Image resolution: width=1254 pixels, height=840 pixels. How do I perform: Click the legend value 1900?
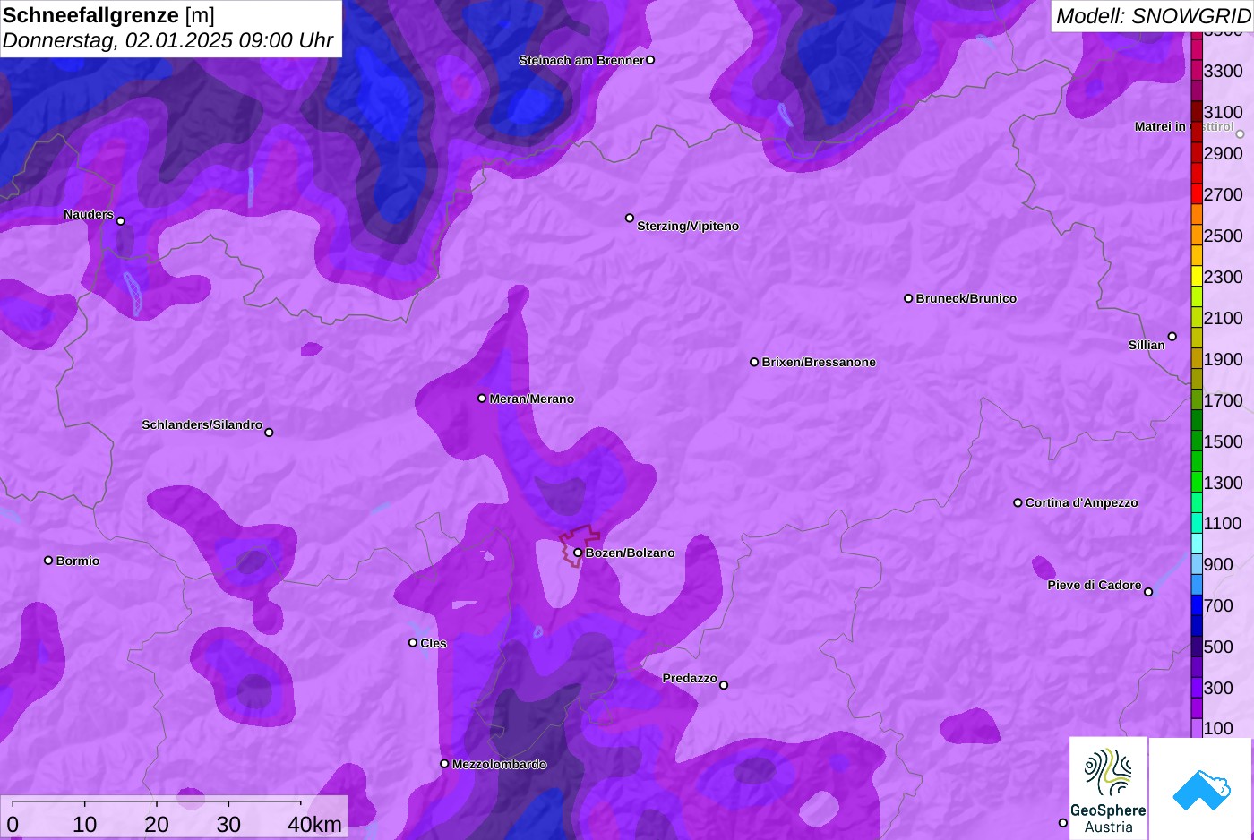click(1223, 359)
